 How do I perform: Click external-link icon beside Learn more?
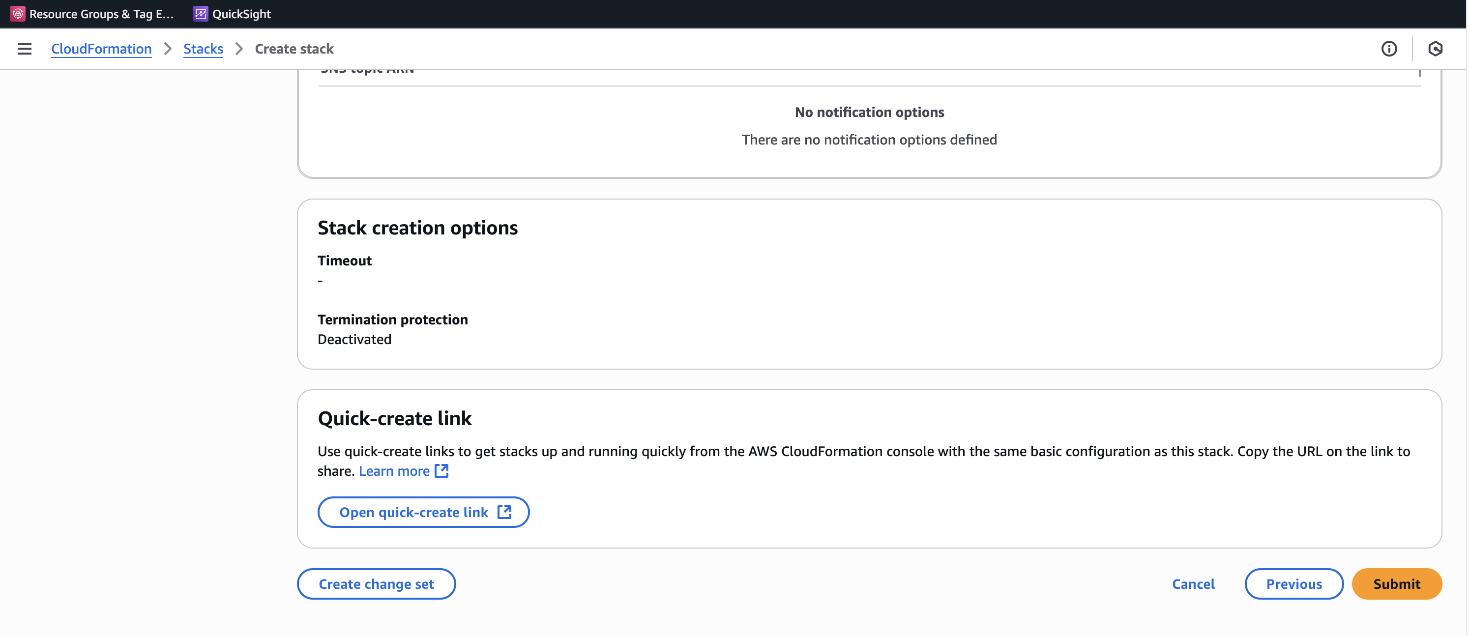(x=441, y=471)
